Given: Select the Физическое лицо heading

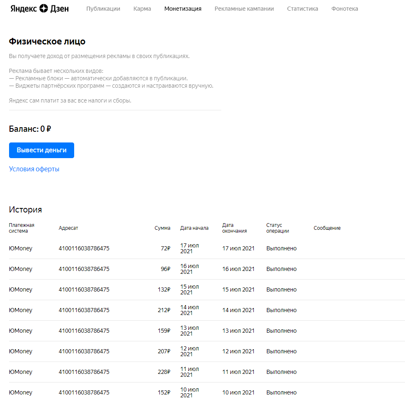Looking at the screenshot, I should tap(47, 42).
